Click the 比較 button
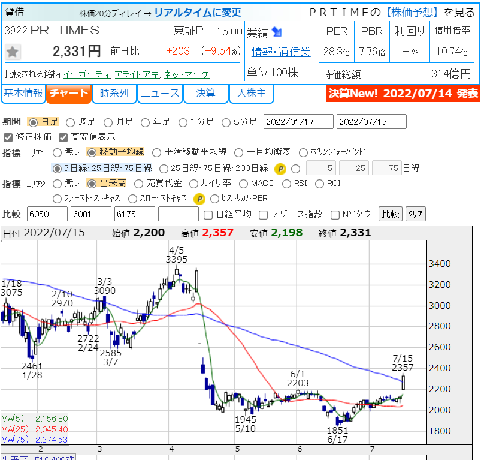Screen dimensions: 487x460 (x=391, y=214)
